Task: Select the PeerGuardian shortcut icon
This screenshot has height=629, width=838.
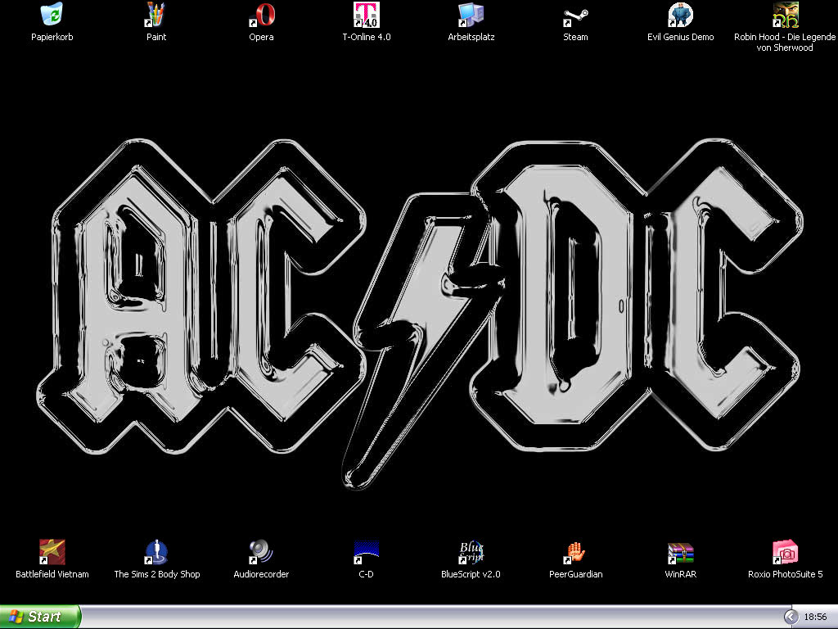Action: (575, 552)
